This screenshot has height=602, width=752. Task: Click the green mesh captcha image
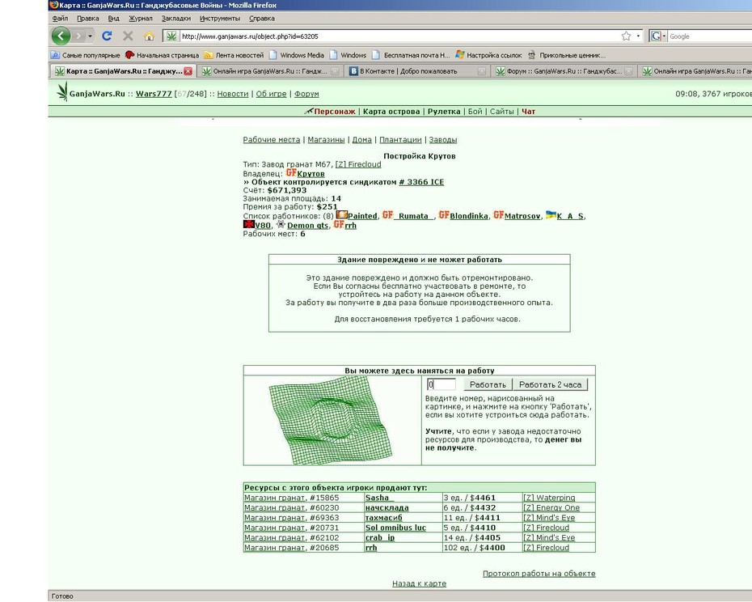tap(331, 421)
